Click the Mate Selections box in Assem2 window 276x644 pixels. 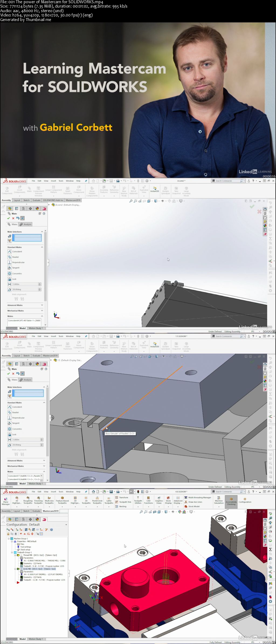click(28, 238)
